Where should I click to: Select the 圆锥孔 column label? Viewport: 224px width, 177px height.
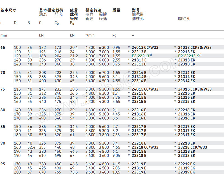coord(184,19)
